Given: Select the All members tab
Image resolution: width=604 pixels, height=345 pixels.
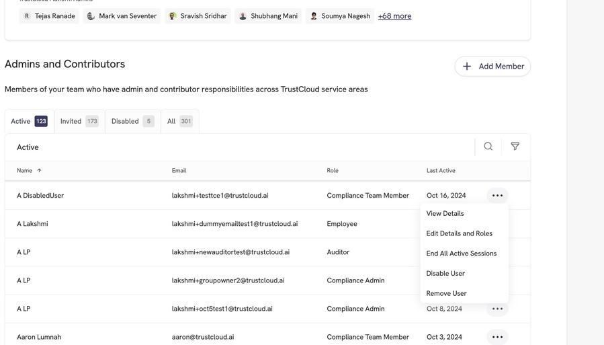Looking at the screenshot, I should [180, 121].
